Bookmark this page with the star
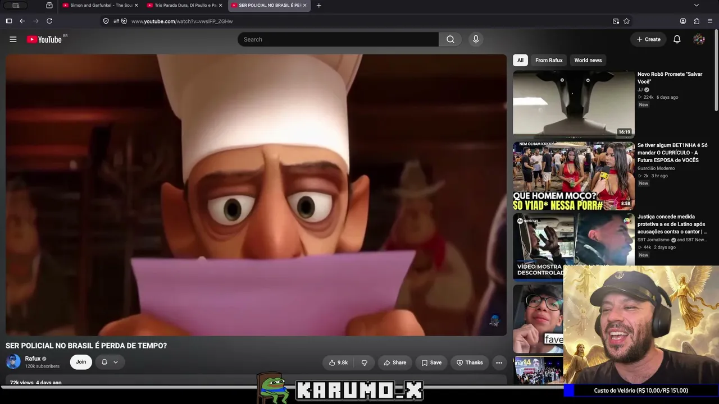This screenshot has width=719, height=404. (x=626, y=21)
